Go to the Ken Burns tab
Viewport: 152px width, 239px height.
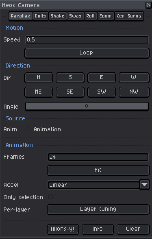[129, 16]
